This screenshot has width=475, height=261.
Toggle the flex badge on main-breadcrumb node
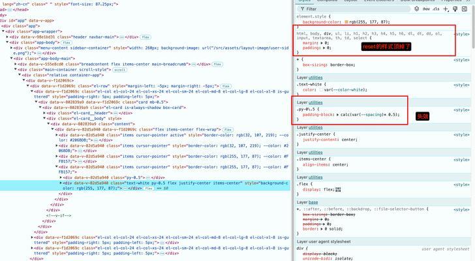pos(217,64)
